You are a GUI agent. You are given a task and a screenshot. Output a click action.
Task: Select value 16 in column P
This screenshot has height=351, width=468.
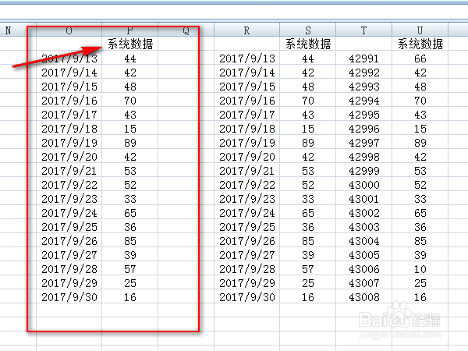tap(130, 297)
